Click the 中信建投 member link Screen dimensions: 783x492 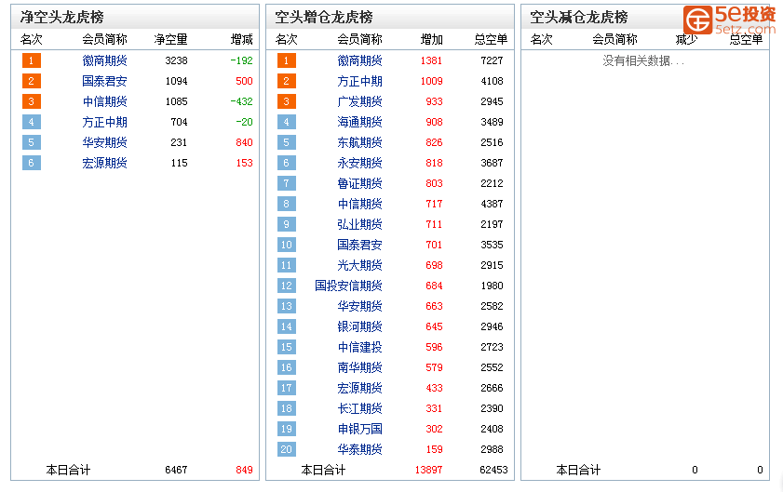point(359,347)
